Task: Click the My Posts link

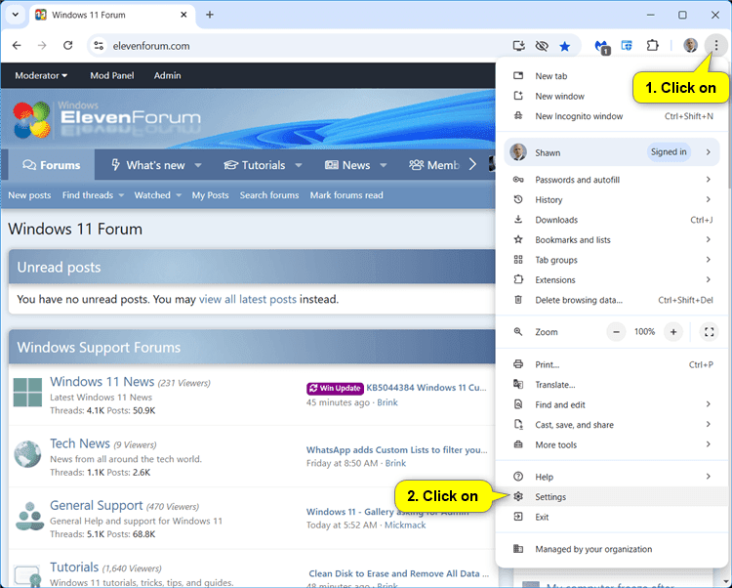Action: [210, 195]
